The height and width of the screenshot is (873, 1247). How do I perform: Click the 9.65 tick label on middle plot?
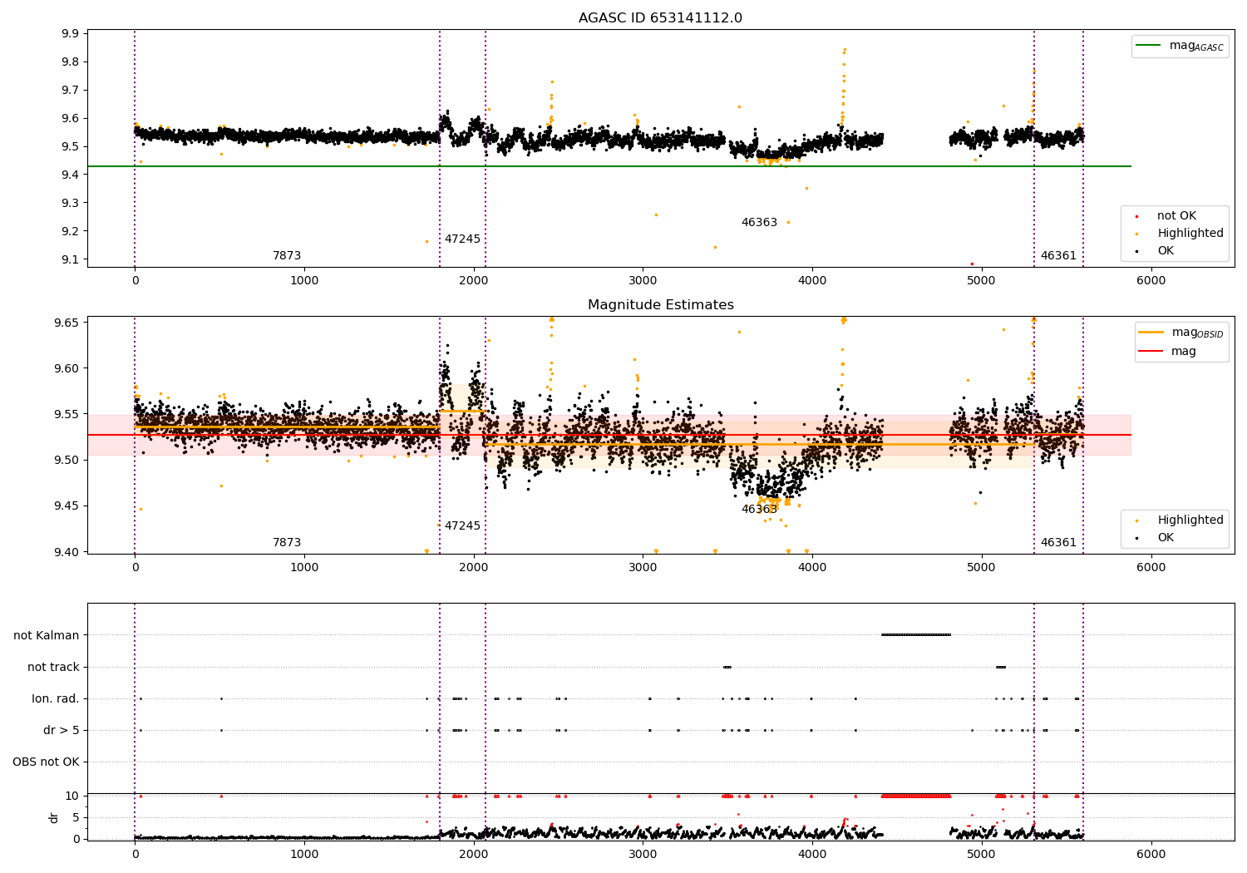[x=67, y=323]
